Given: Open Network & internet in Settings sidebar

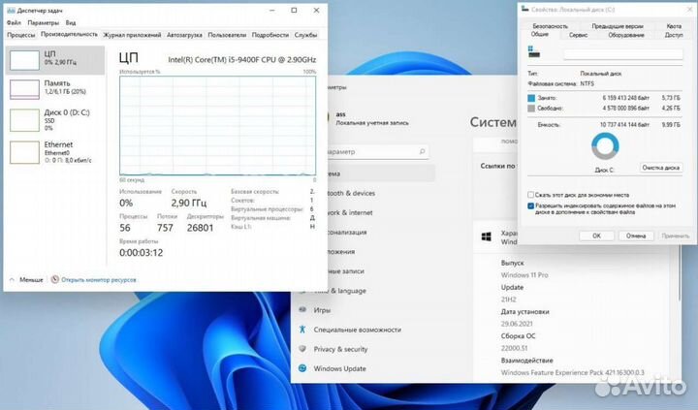Looking at the screenshot, I should [x=350, y=213].
